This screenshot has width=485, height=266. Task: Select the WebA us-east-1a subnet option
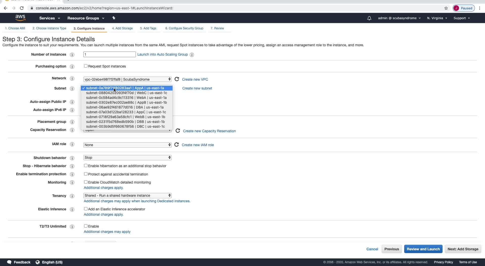[126, 98]
